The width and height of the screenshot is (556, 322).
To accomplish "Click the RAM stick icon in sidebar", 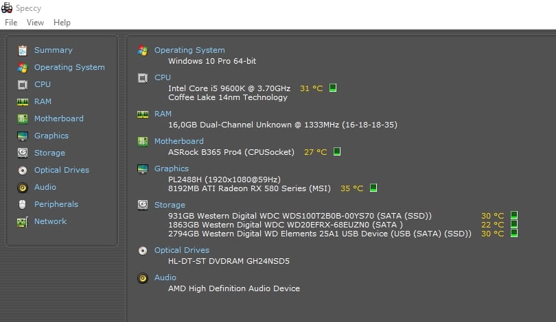I will coord(23,102).
